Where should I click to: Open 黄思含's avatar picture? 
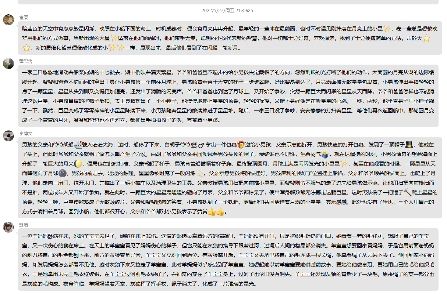pyautogui.click(x=8, y=63)
